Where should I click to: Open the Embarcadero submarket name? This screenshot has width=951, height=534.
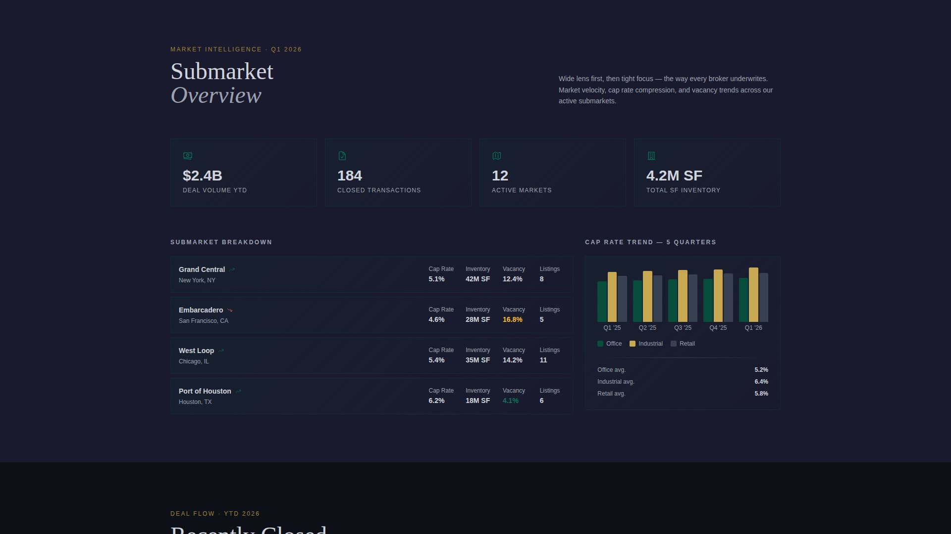point(201,310)
